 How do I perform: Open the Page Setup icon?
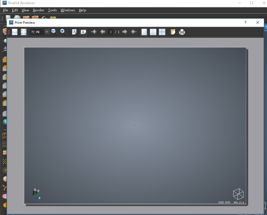pos(173,32)
